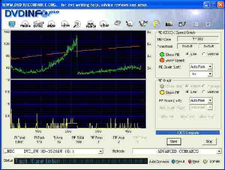The image size is (225, 170).
Task: Click the PI Peak label
Action: pyautogui.click(x=39, y=138)
